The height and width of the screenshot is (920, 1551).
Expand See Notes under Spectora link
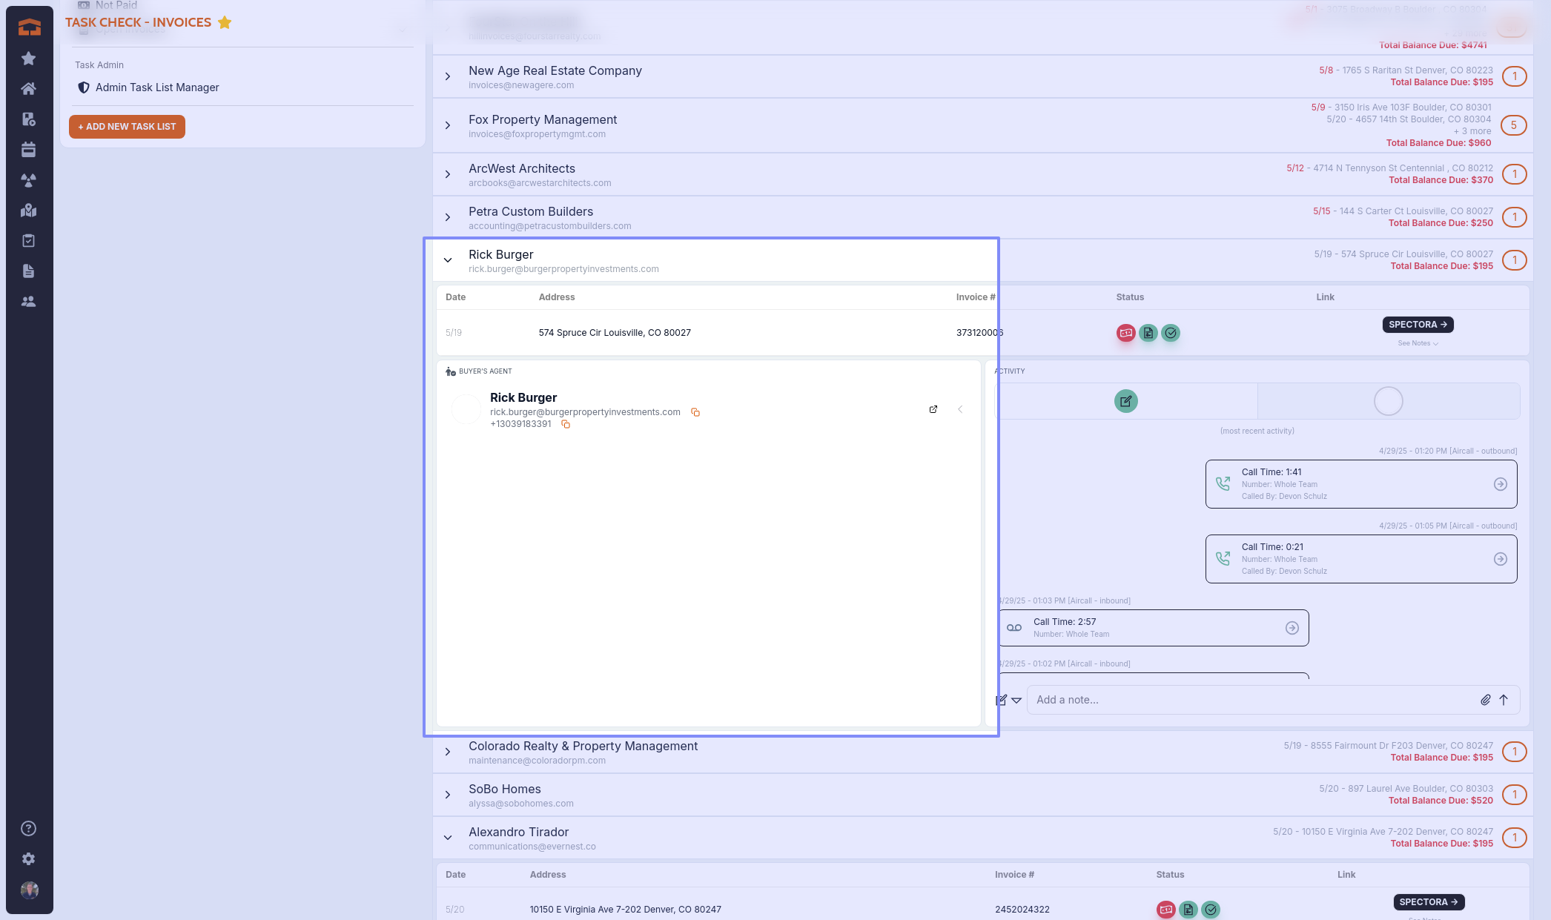pos(1418,343)
